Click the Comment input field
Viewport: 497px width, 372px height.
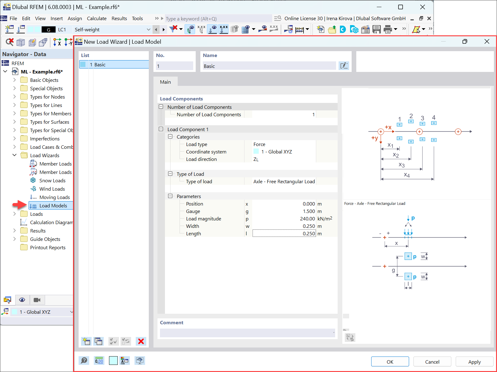pyautogui.click(x=247, y=333)
